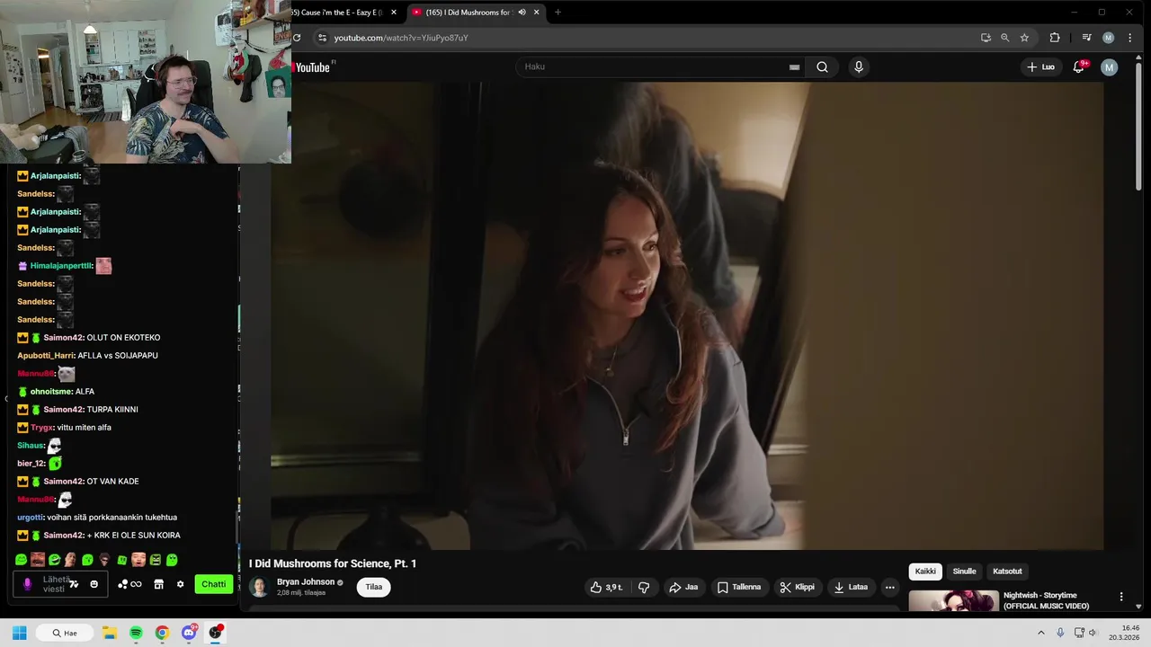Open more actions ellipsis under video
Viewport: 1151px width, 647px height.
click(x=890, y=588)
